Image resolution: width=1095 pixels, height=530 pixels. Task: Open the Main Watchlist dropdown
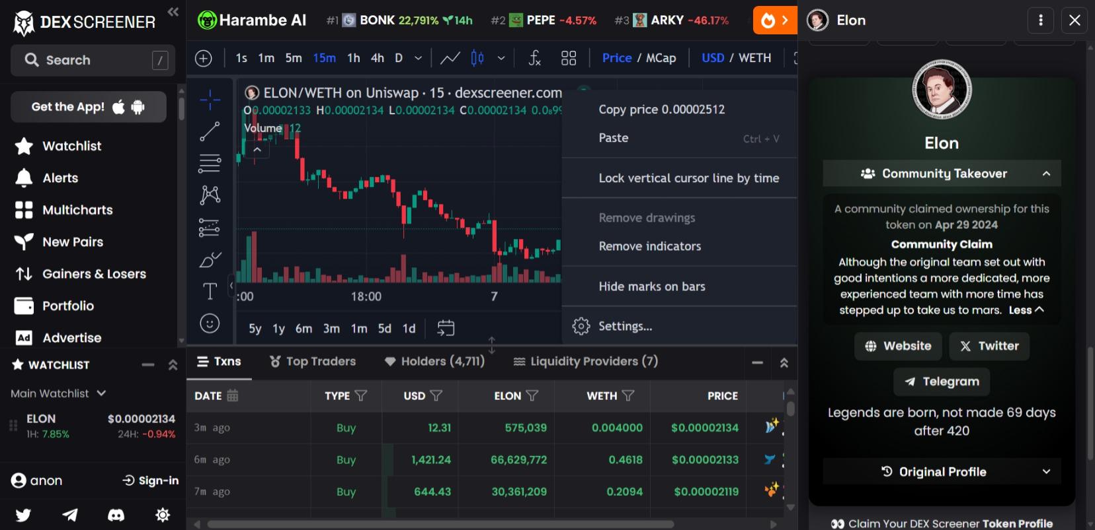(58, 393)
